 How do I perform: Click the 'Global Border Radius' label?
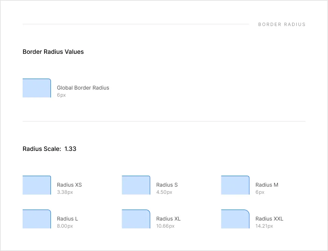tap(83, 88)
